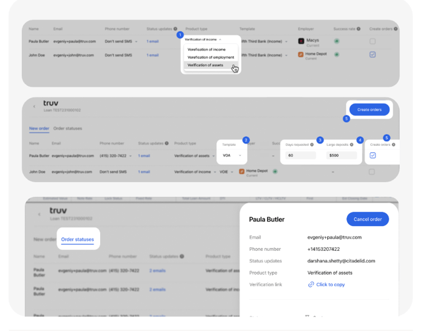The image size is (428, 331).
Task: Click the link icon beside Click to copy
Action: coord(311,284)
